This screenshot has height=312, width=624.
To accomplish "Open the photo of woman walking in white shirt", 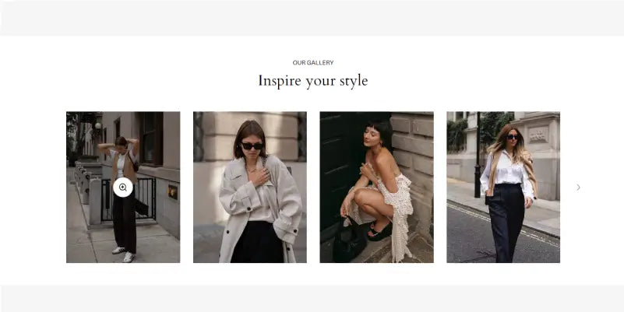I will pos(503,188).
